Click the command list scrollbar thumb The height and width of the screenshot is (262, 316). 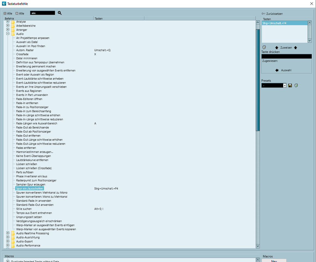click(258, 80)
